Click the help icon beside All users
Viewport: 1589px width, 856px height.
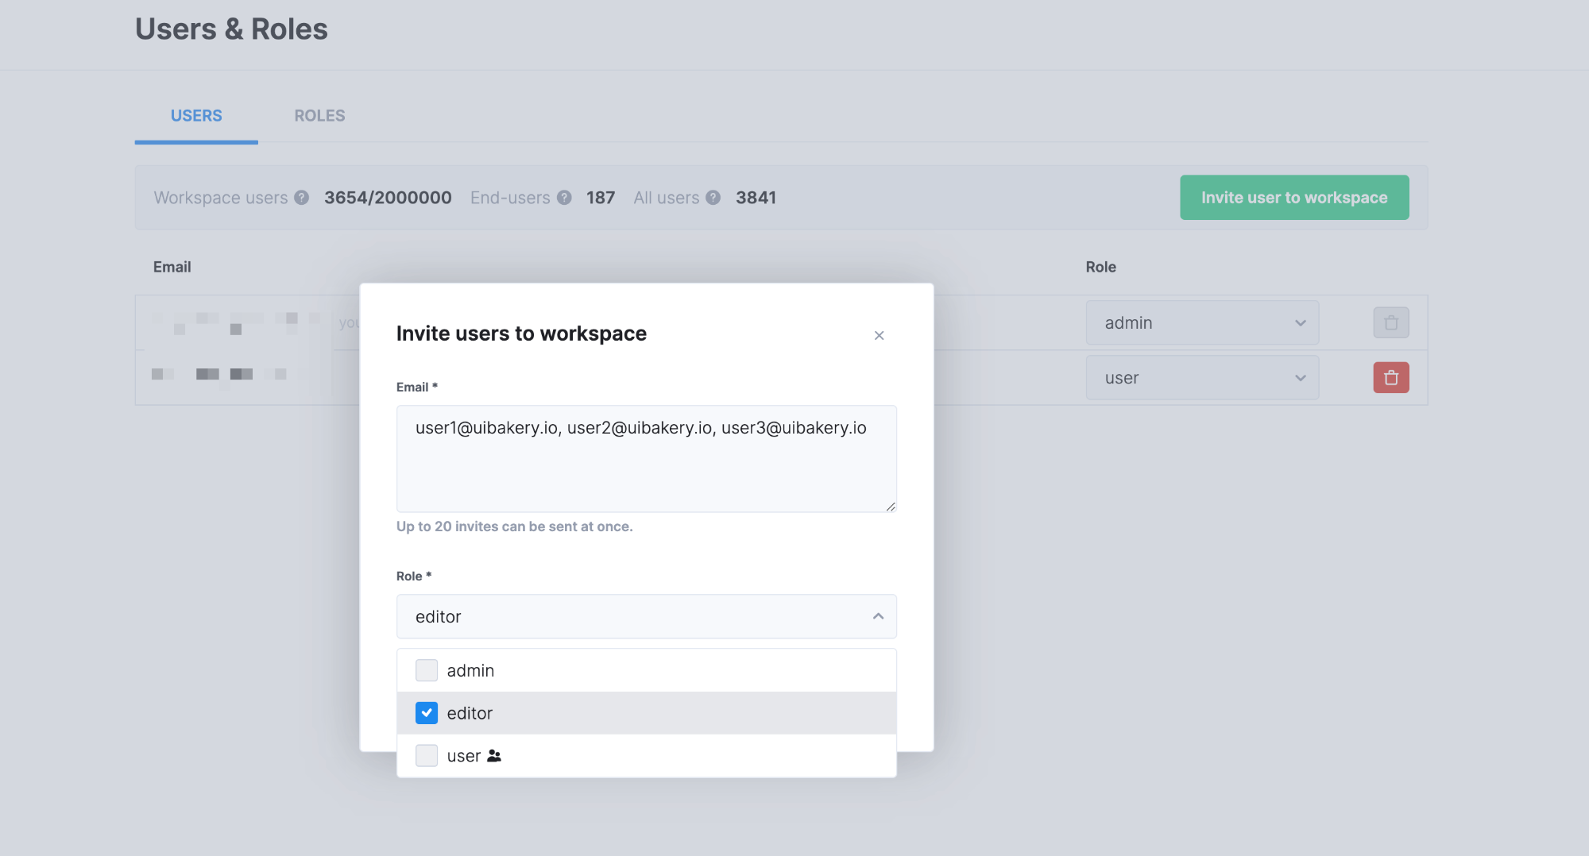pyautogui.click(x=713, y=198)
